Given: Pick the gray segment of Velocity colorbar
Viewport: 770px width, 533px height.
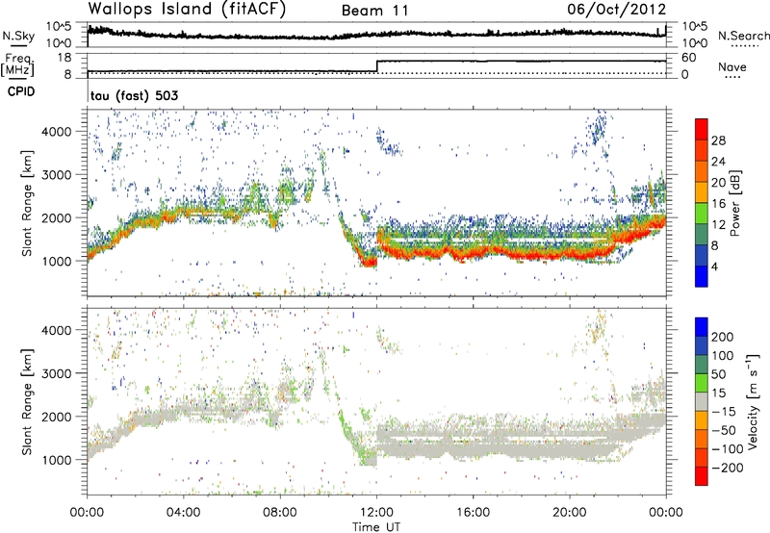Looking at the screenshot, I should click(702, 401).
